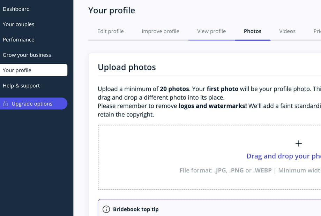
Task: Click the info icon next to Bridebook top tip
Action: 106,209
